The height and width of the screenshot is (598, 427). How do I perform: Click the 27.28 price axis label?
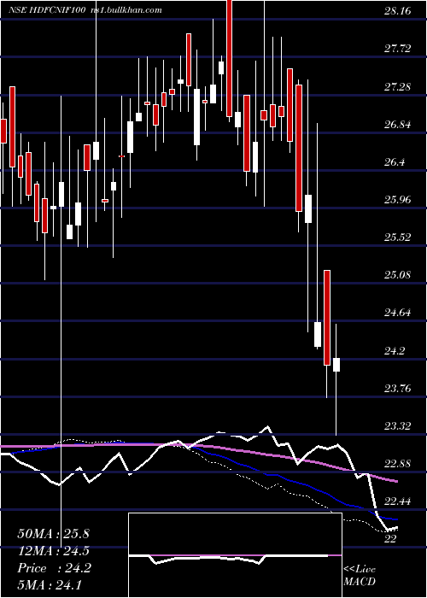pos(397,87)
